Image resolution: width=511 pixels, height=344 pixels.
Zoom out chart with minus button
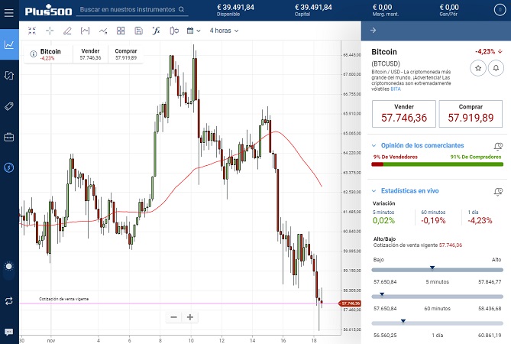173,317
